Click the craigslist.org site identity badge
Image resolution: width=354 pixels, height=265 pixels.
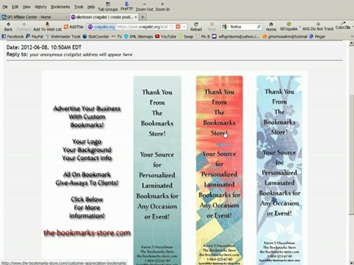click(101, 27)
